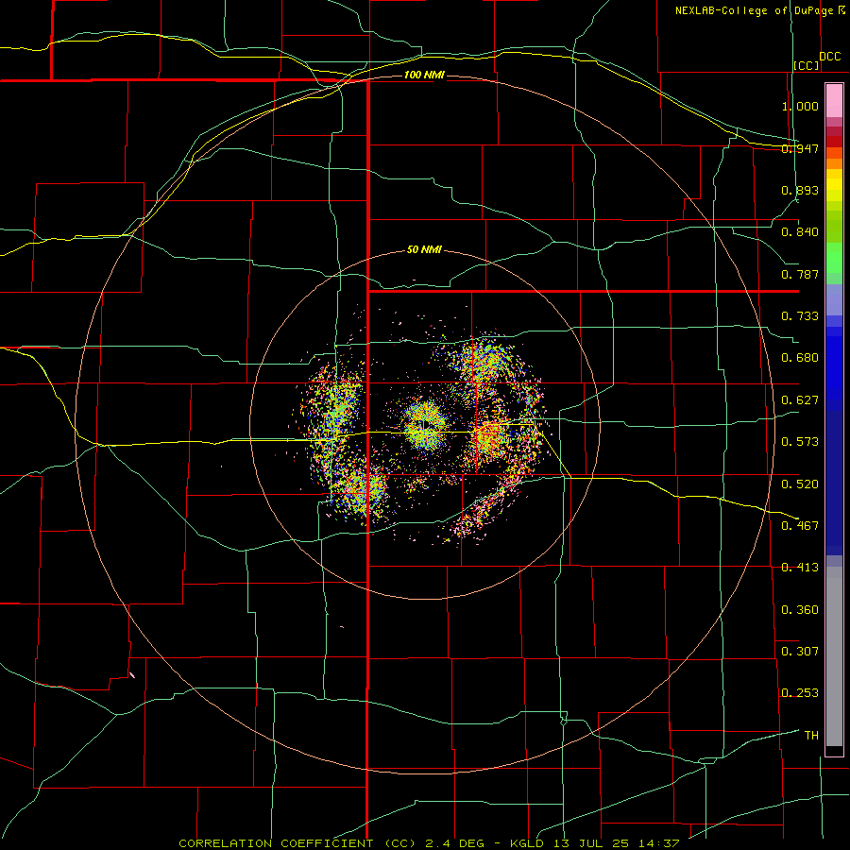Click the [CC] legend unit label
The height and width of the screenshot is (850, 850).
click(x=807, y=65)
